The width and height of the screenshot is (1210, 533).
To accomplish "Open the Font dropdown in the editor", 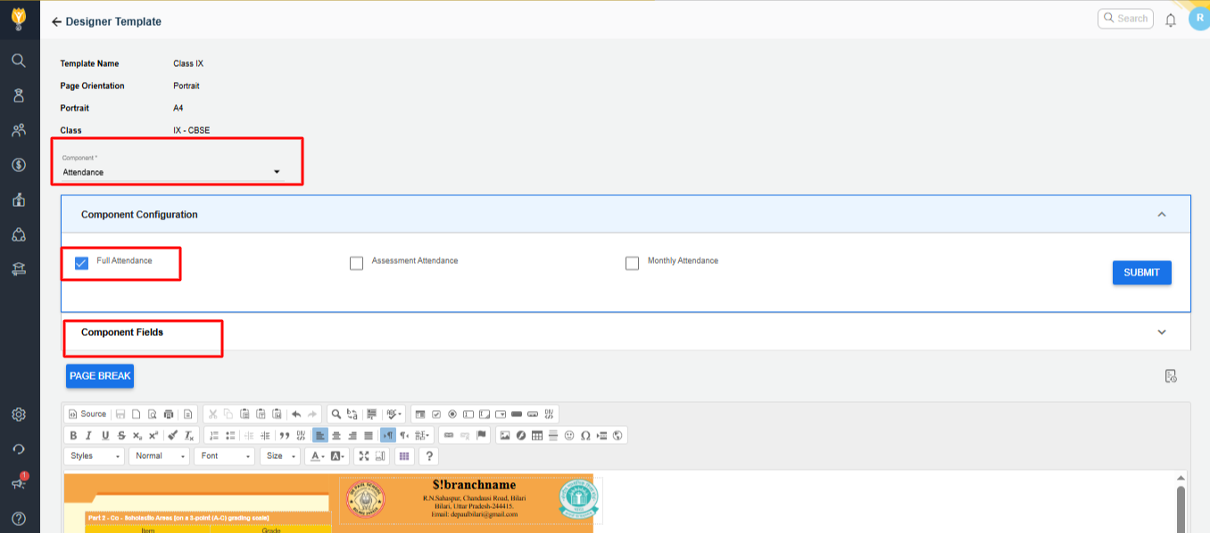I will click(x=225, y=456).
